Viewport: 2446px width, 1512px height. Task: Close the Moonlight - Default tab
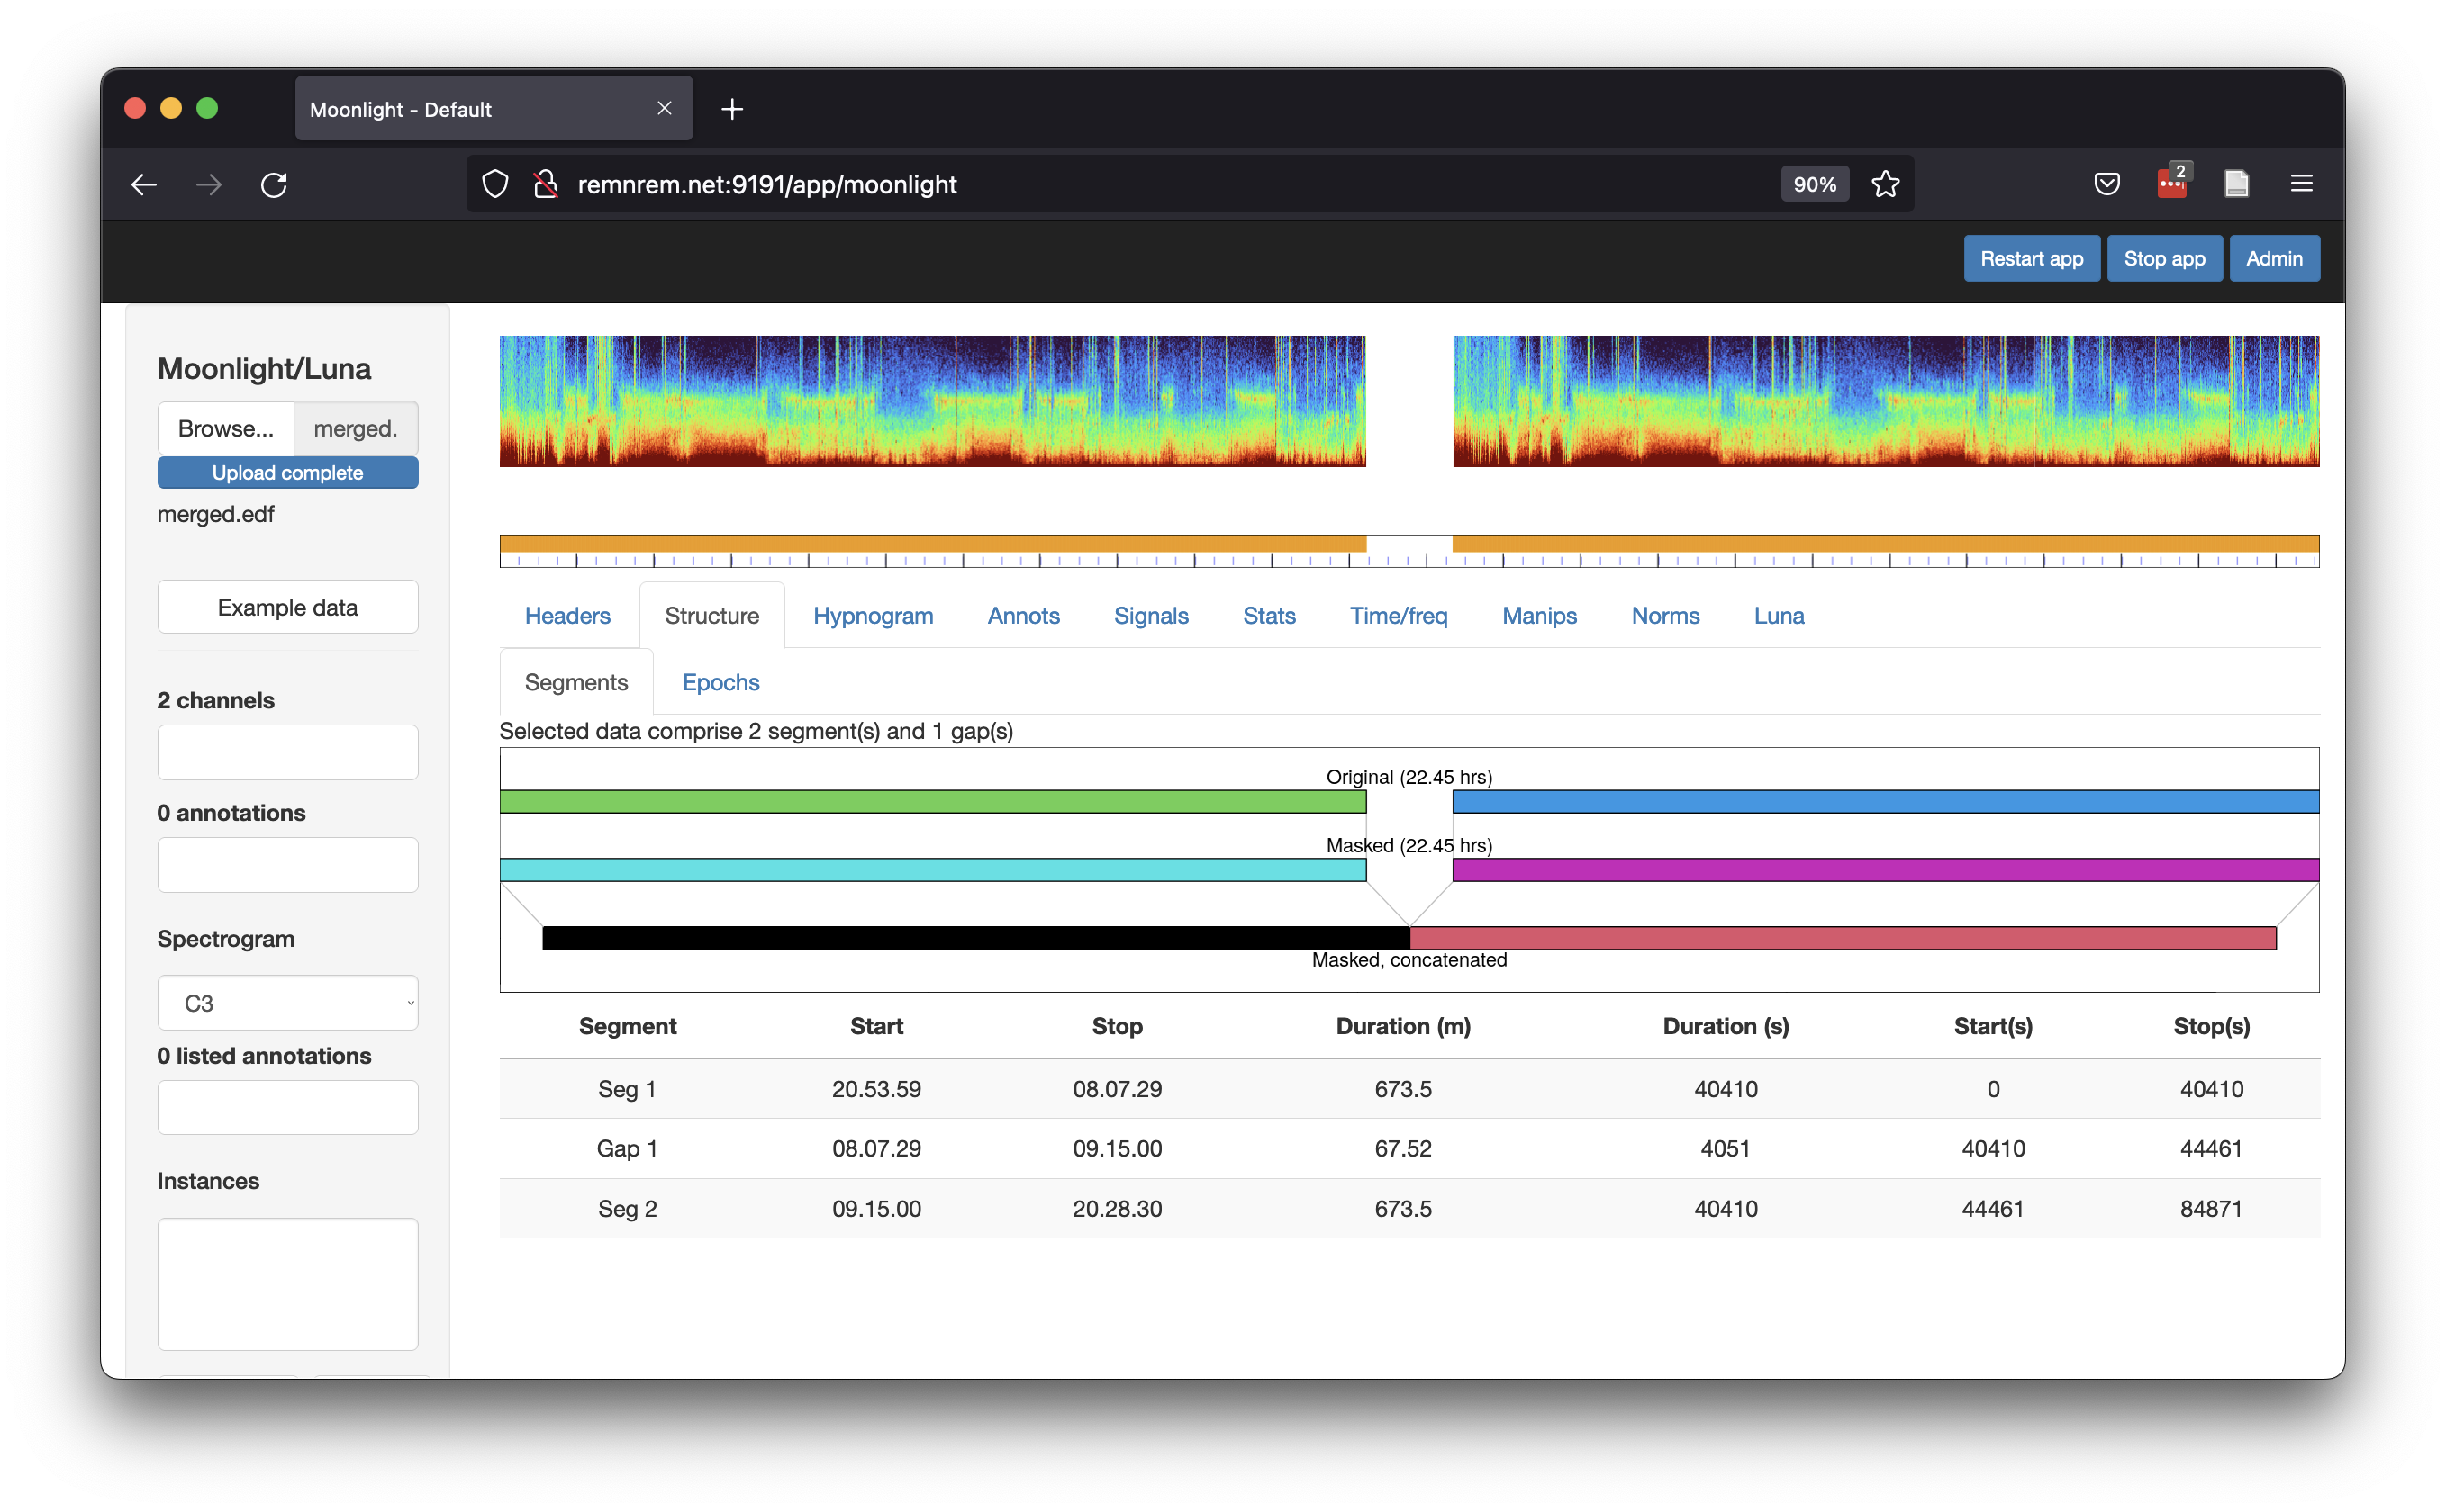click(x=665, y=108)
